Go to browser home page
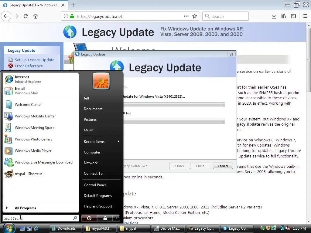Image resolution: width=311 pixels, height=233 pixels. 36,16
